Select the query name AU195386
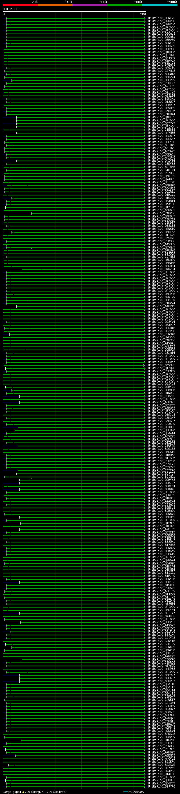 tap(10, 9)
